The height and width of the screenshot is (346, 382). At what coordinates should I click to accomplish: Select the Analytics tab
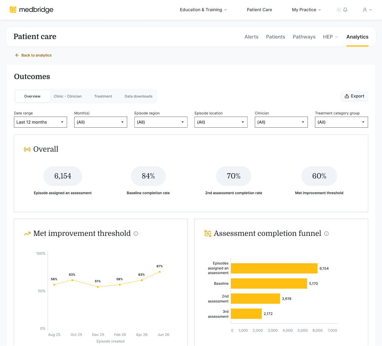click(x=357, y=37)
